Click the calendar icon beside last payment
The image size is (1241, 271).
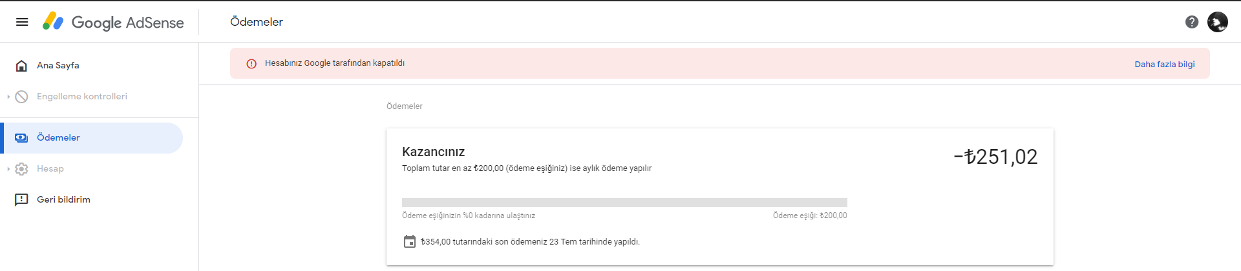(x=410, y=242)
